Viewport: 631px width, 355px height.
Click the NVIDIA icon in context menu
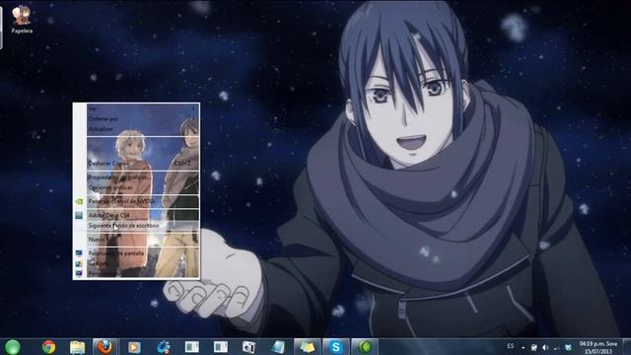tap(79, 201)
